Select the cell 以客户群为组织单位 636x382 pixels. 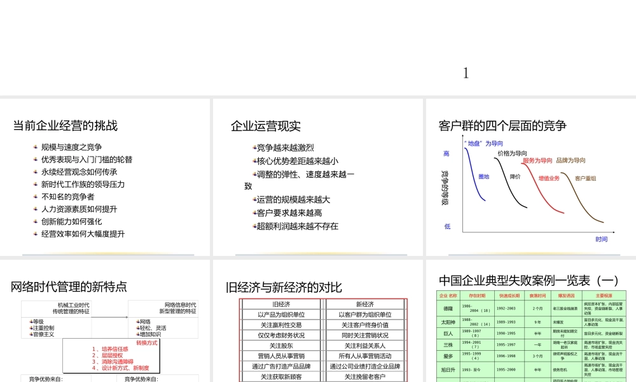point(365,315)
